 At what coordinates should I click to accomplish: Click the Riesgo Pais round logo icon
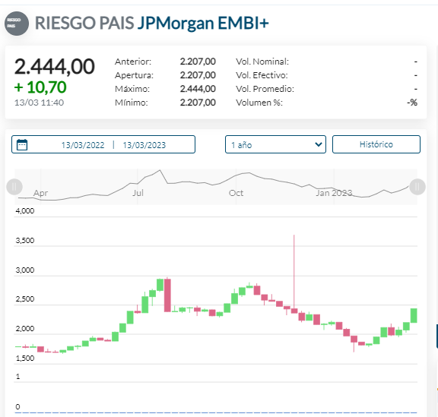tap(17, 24)
